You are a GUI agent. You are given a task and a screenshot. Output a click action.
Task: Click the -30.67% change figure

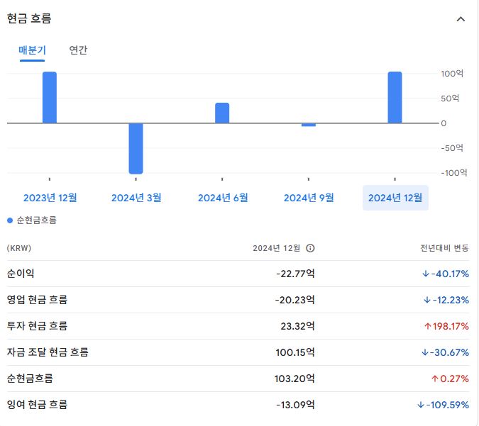445,352
